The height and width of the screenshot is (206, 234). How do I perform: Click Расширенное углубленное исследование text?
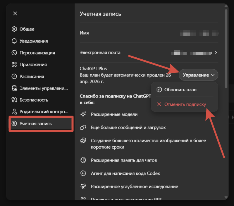(135, 187)
